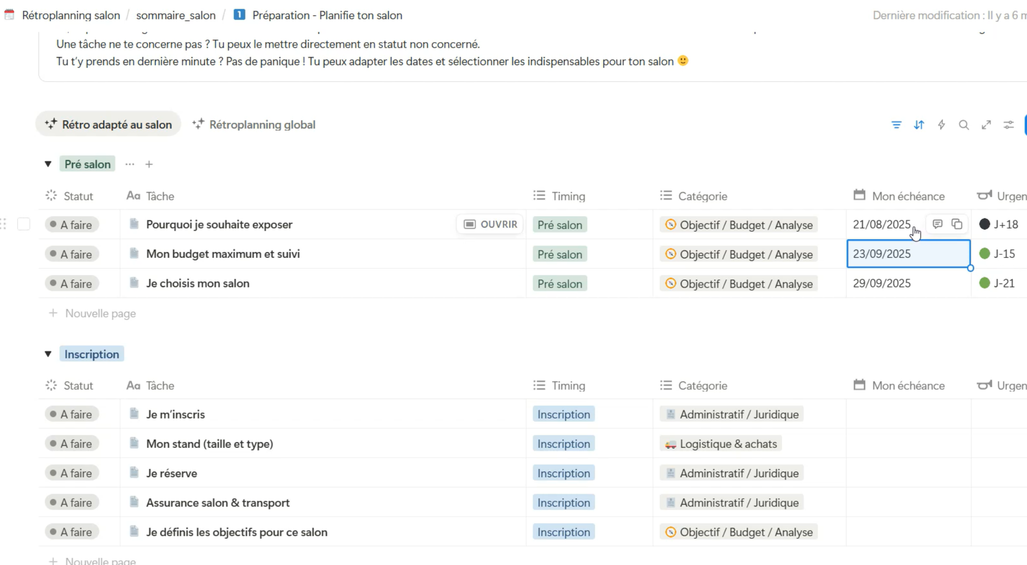The height and width of the screenshot is (565, 1027).
Task: Open the view settings sliders icon
Action: (x=1009, y=125)
